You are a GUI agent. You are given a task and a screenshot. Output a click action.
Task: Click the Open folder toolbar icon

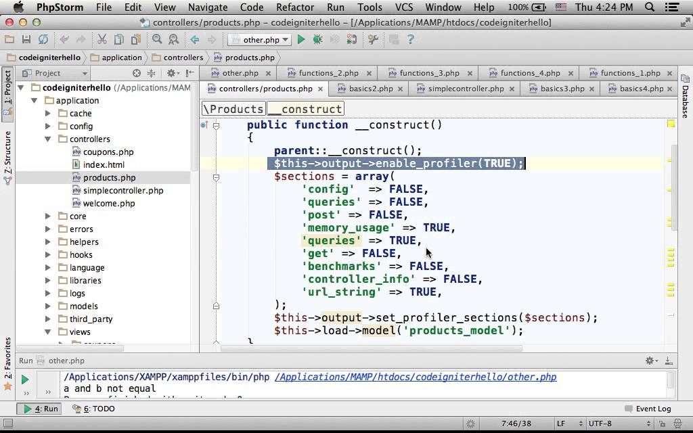9,40
